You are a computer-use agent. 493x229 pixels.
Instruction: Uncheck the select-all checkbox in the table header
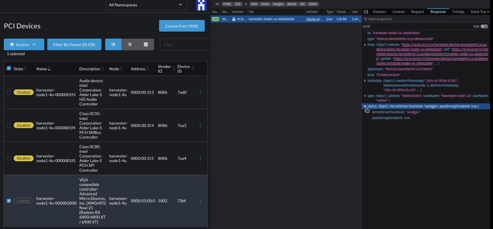pyautogui.click(x=8, y=69)
